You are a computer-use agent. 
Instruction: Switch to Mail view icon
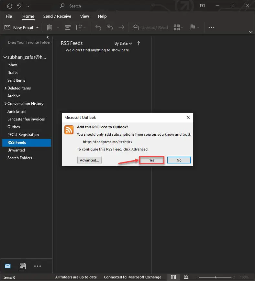point(8,266)
